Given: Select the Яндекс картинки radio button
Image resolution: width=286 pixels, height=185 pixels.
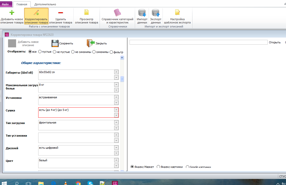Looking at the screenshot, I should coord(158,167).
